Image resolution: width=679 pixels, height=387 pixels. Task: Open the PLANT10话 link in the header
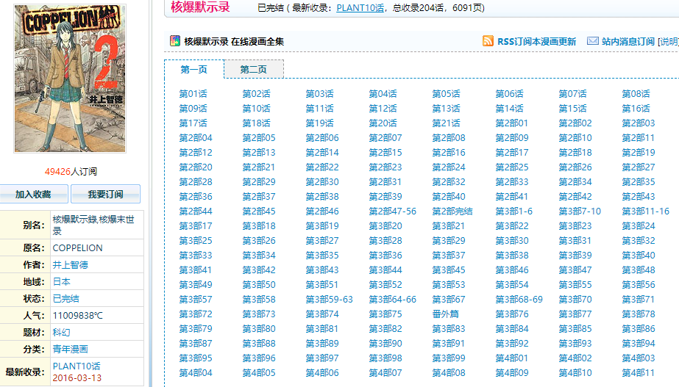click(359, 8)
